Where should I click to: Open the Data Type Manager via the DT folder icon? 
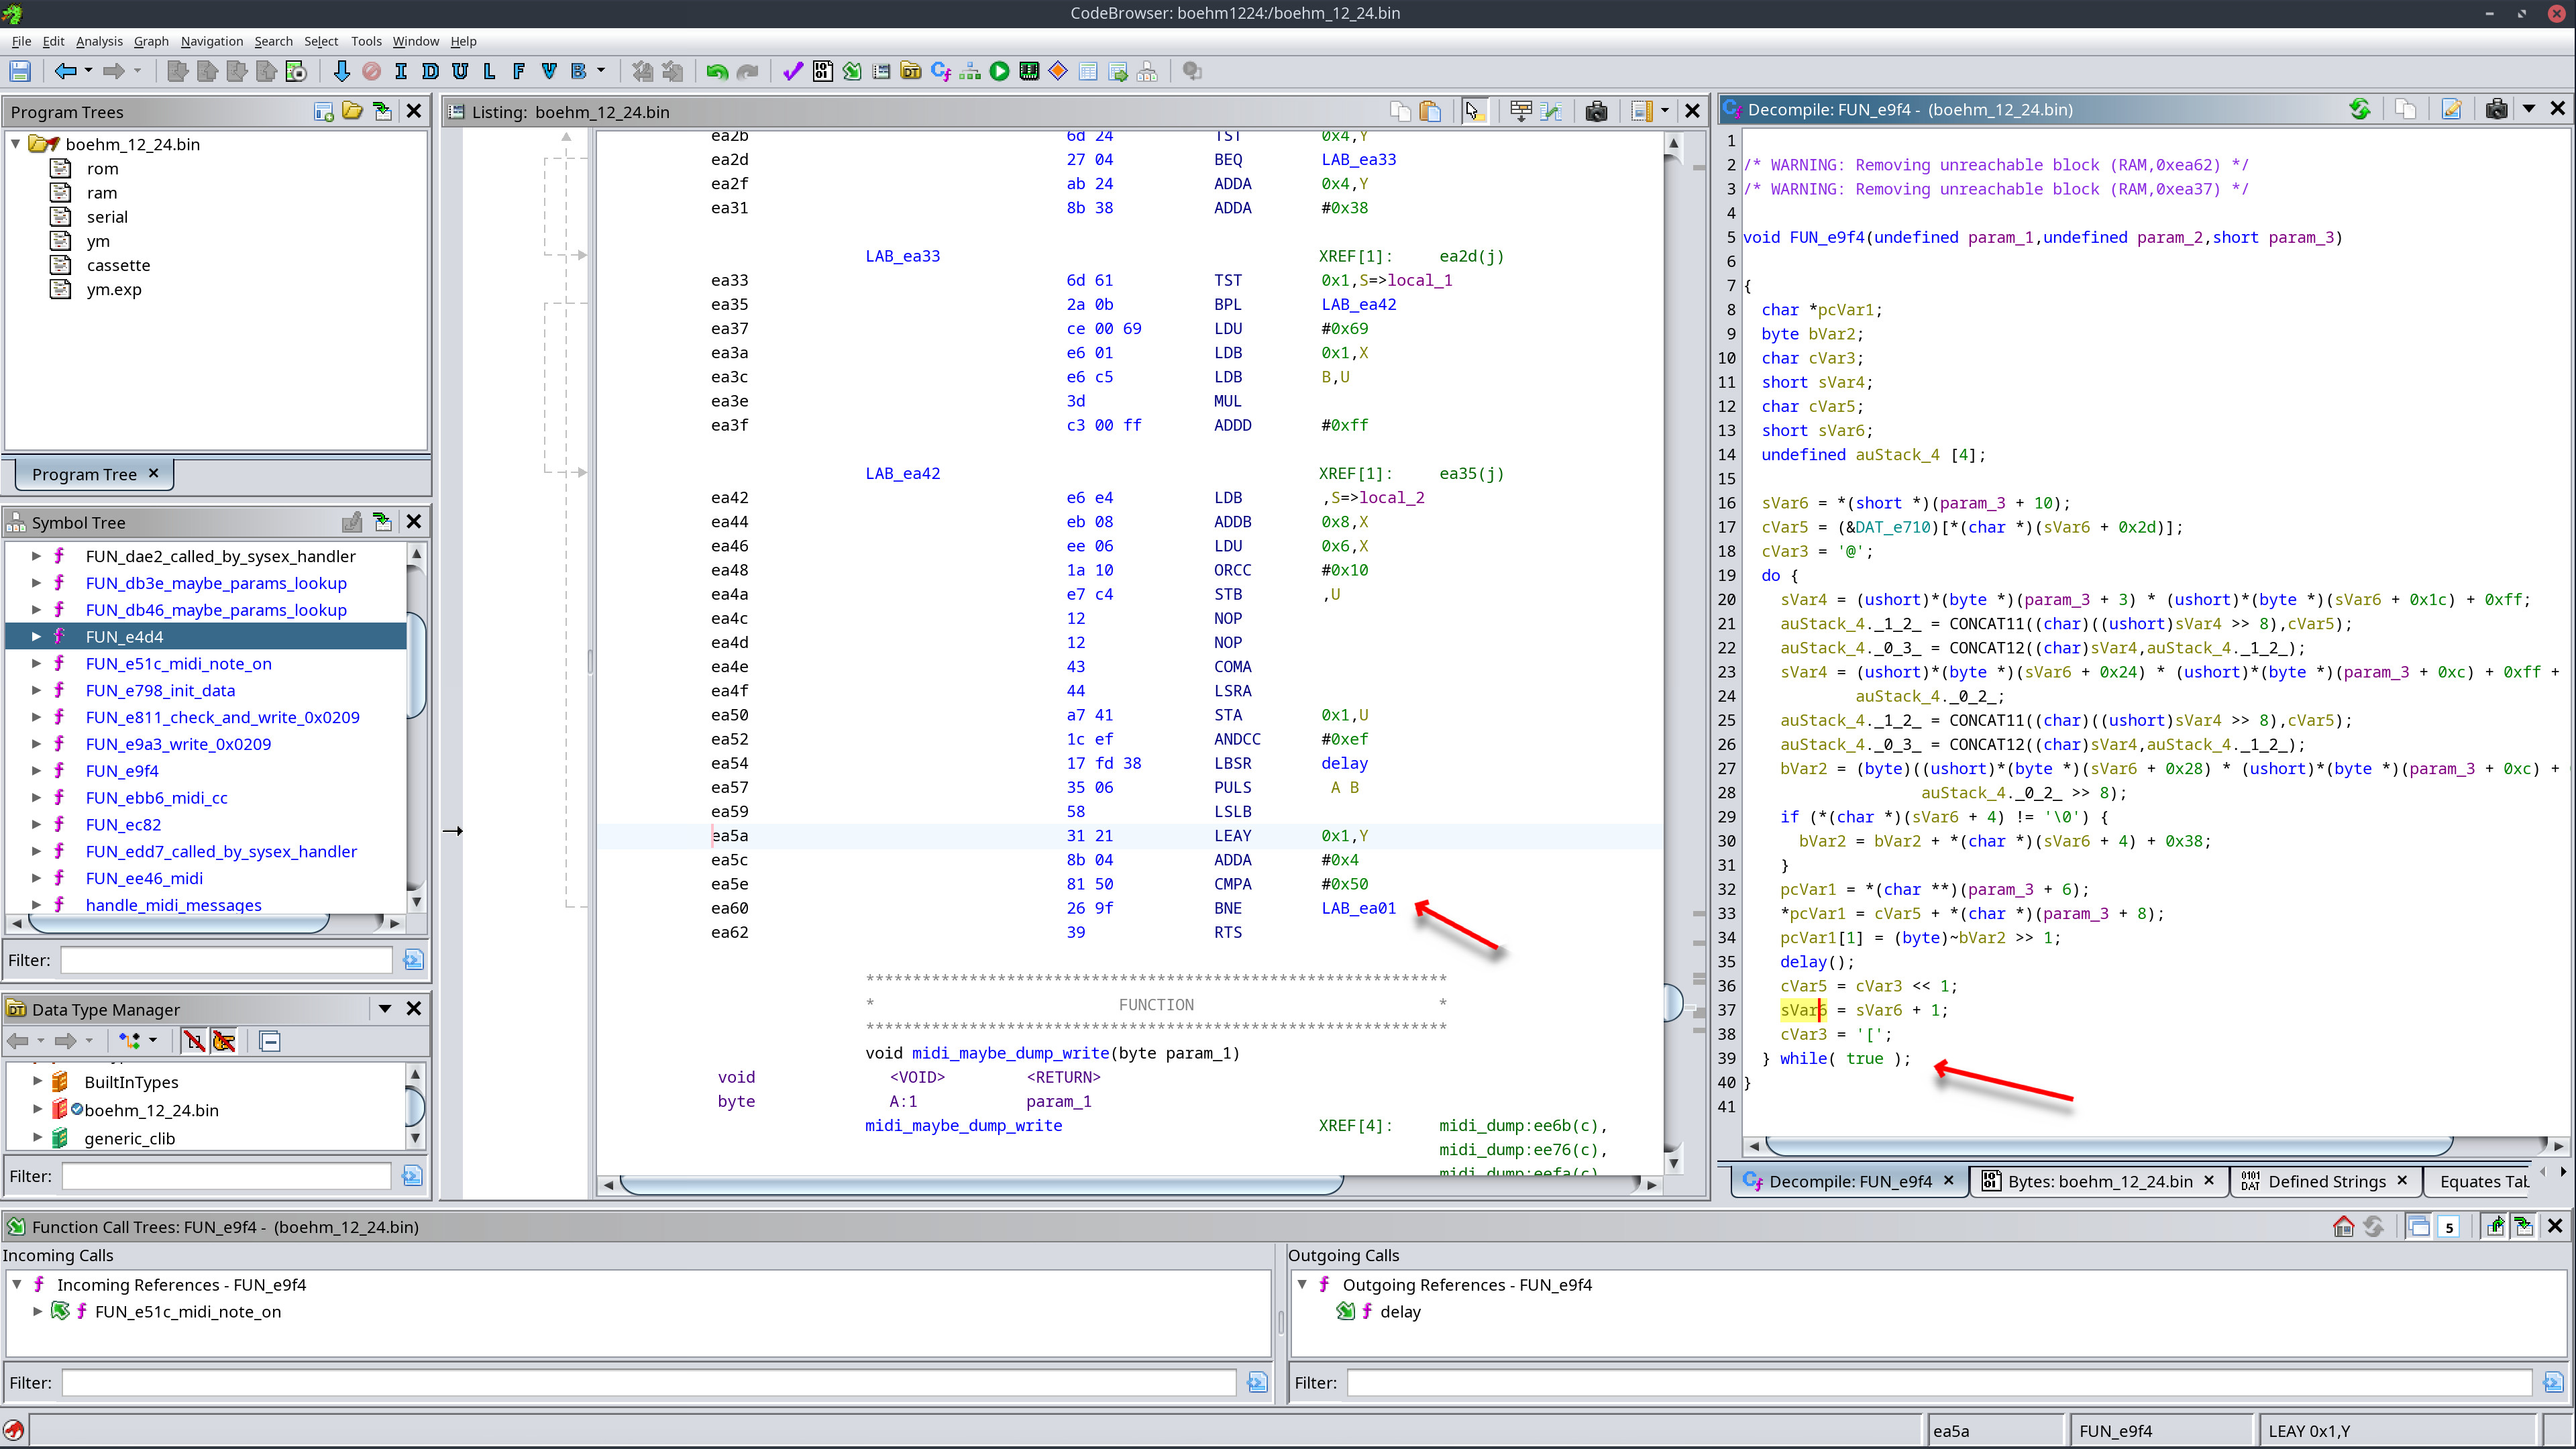pyautogui.click(x=911, y=70)
